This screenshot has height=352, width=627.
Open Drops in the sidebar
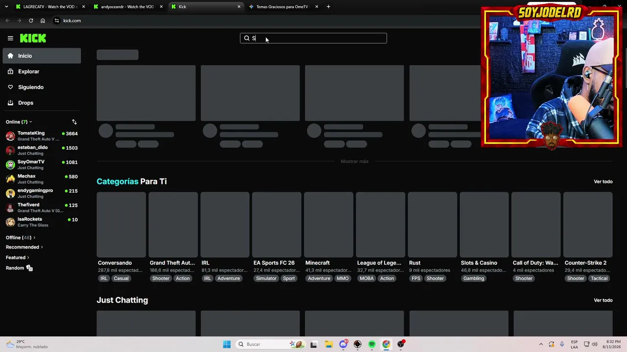point(42,103)
